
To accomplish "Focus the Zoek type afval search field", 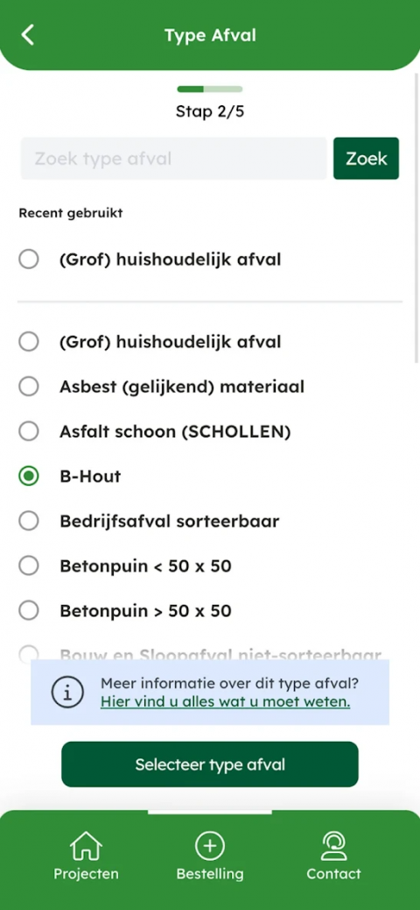I will (174, 159).
